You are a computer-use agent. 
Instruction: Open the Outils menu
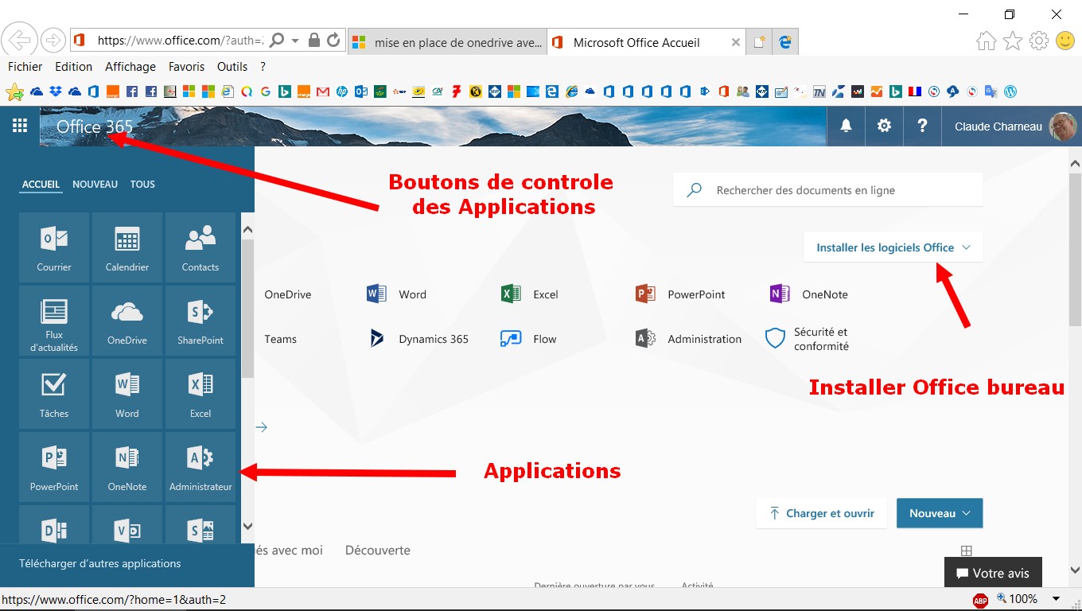(232, 67)
